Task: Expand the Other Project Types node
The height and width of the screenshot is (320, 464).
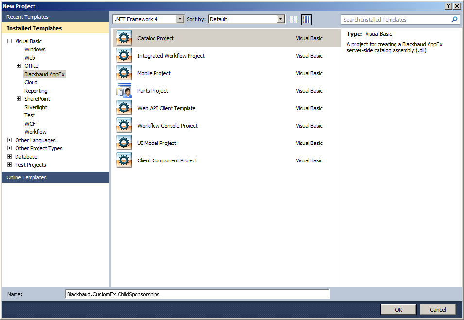Action: click(9, 148)
